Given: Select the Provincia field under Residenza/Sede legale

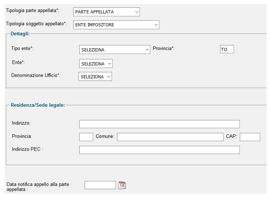Looking at the screenshot, I should (86, 137).
